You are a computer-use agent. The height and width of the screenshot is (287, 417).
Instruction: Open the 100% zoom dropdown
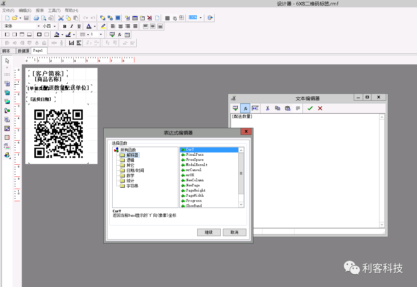click(200, 18)
